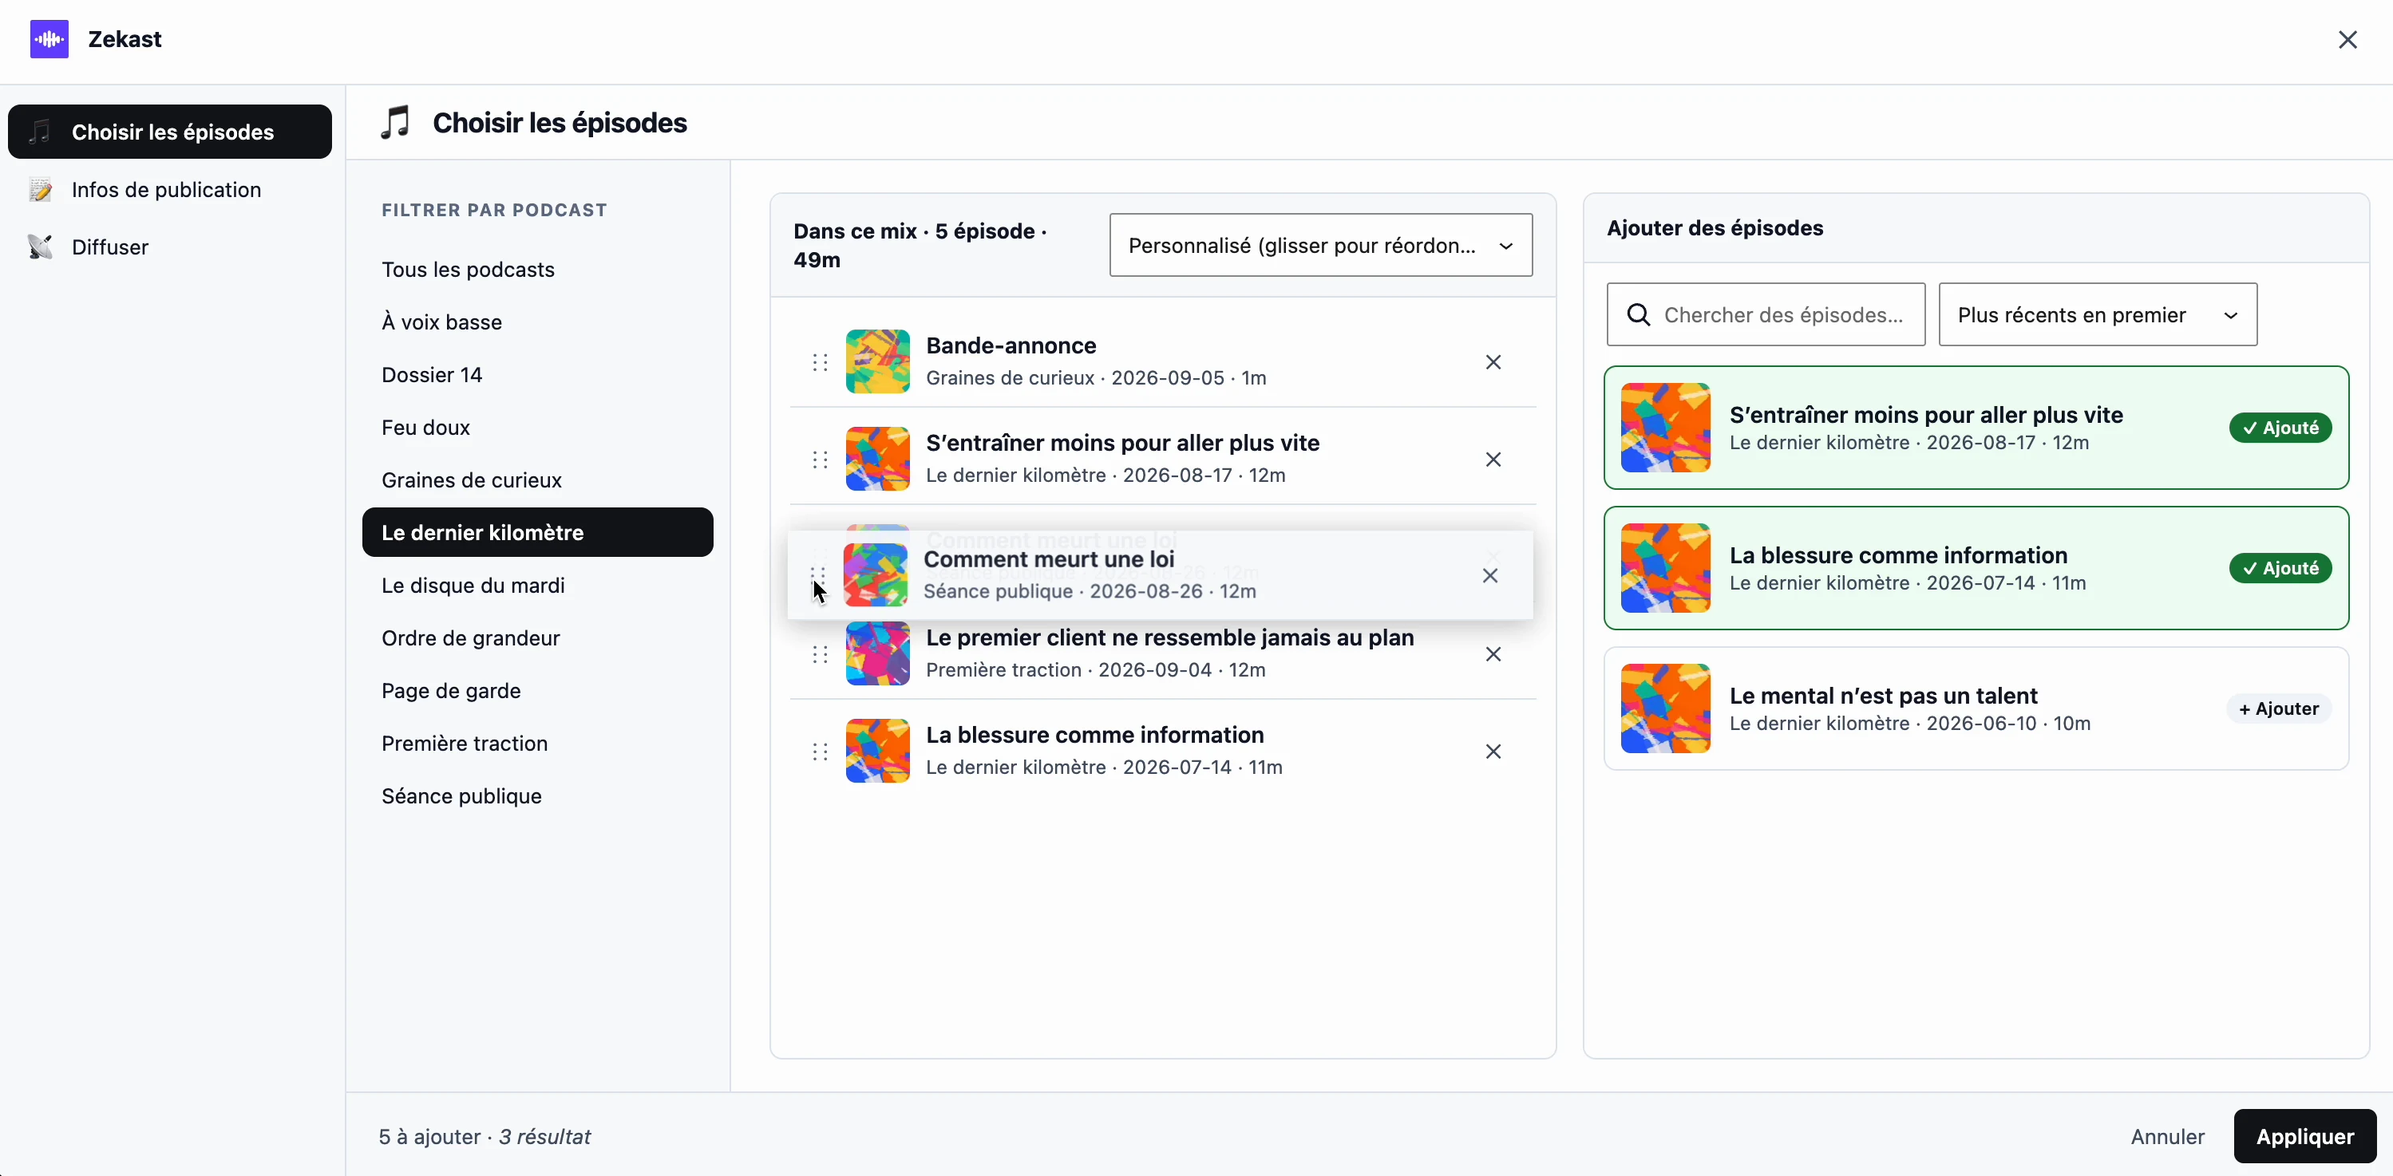This screenshot has height=1176, width=2393.
Task: Click the Appliquer button
Action: (2304, 1136)
